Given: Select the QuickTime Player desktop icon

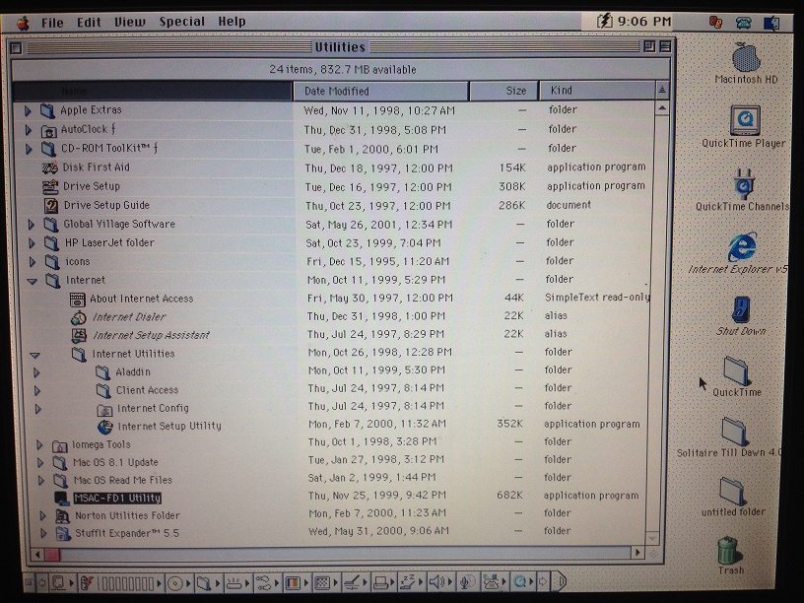Looking at the screenshot, I should point(745,120).
